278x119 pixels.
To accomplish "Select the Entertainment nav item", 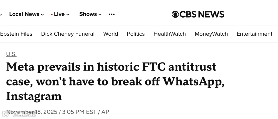I will 254,34.
